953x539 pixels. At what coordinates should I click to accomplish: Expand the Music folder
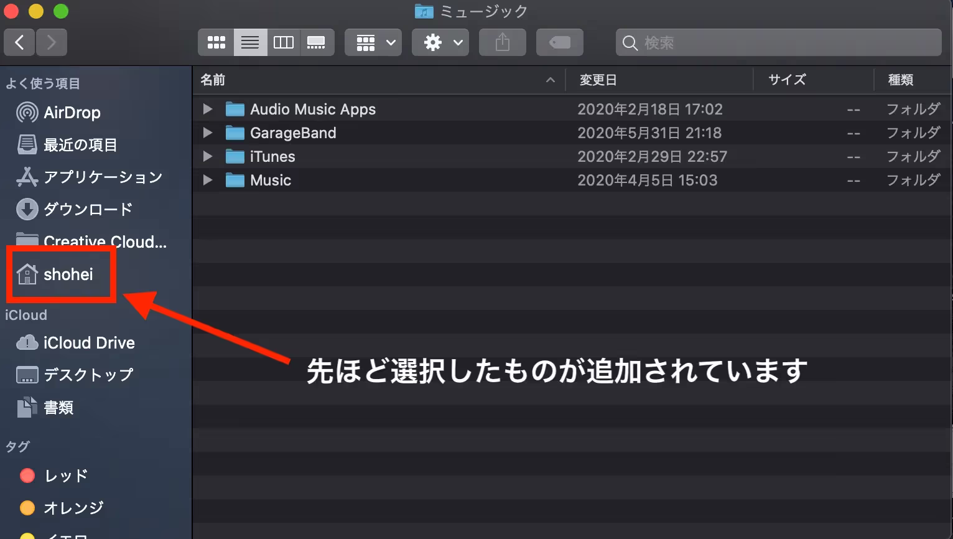point(208,180)
